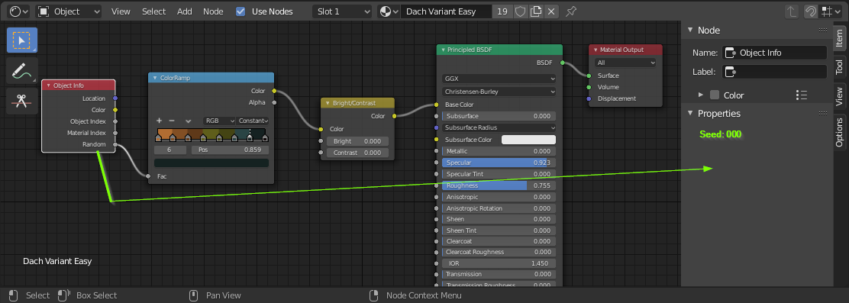Click the fake user shield icon
Viewport: 849px width, 303px height.
(x=520, y=11)
